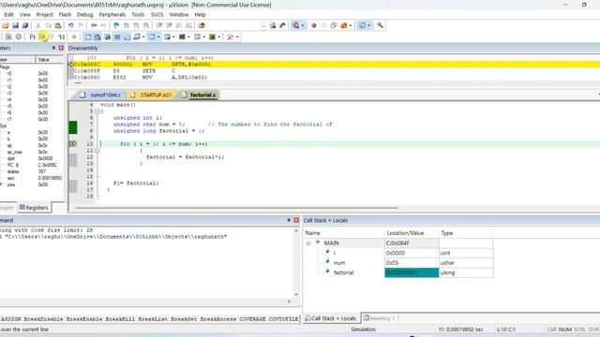Open the Debug menu
Image resolution: width=600 pixels, height=337 pixels.
(x=84, y=15)
